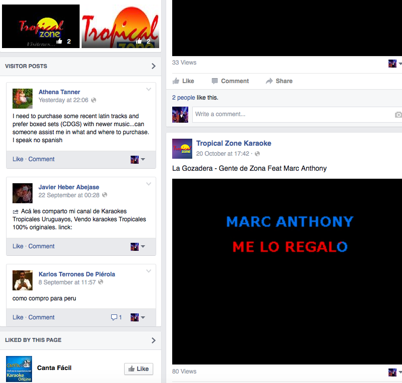Viewport: 402px width, 383px height.
Task: Open Athena Tanner's profile picture
Action: (x=23, y=99)
